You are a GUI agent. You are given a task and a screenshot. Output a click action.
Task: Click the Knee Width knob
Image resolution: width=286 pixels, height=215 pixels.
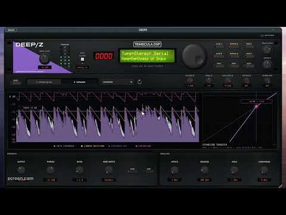[x=108, y=170]
